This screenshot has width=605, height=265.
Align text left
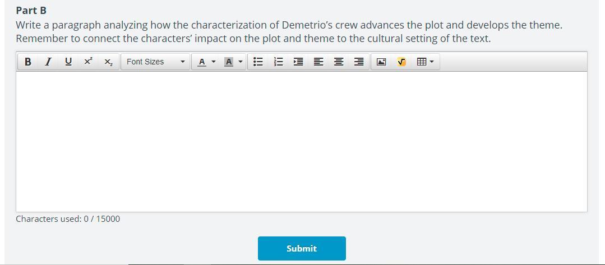tap(318, 62)
